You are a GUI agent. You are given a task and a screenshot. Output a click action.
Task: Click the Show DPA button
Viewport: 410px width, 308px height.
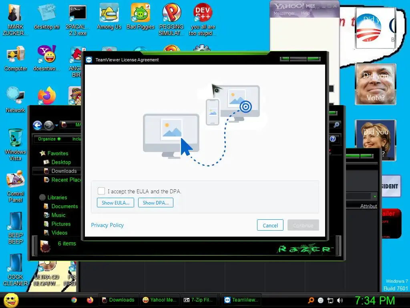[x=156, y=203]
